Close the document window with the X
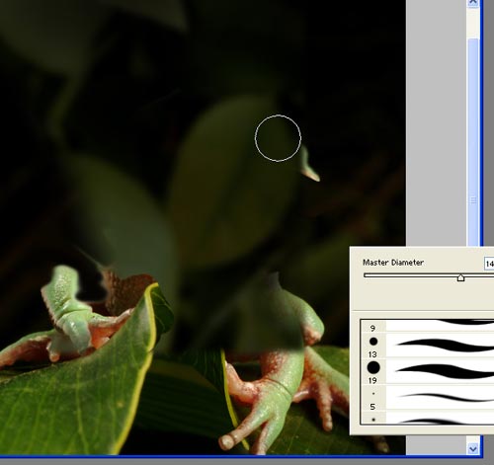494x465 pixels. 473,3
